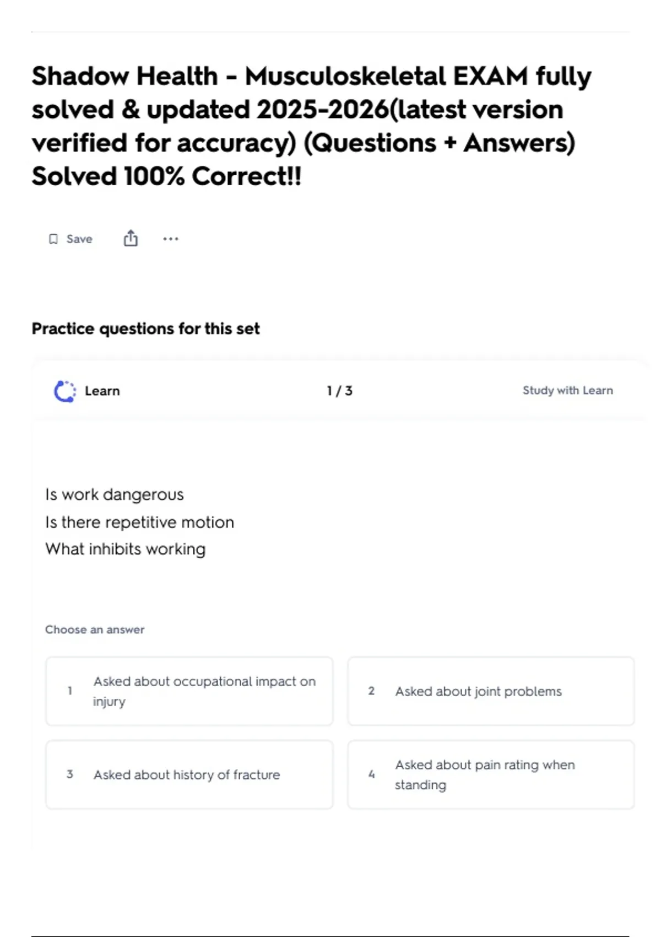Screen dimensions: 661x937
Task: Click the 1 / 3 question counter
Action: click(339, 391)
